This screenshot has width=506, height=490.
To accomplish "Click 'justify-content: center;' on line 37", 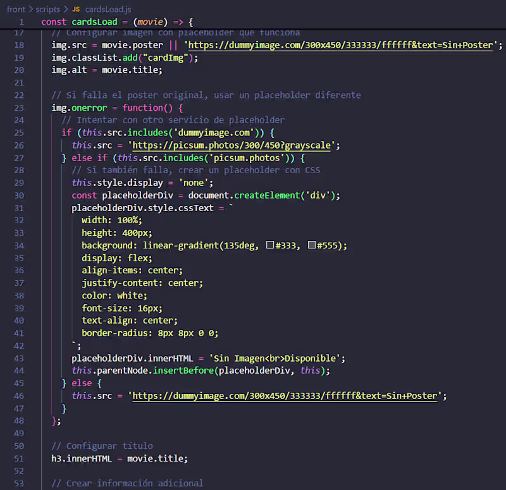I will click(x=142, y=283).
